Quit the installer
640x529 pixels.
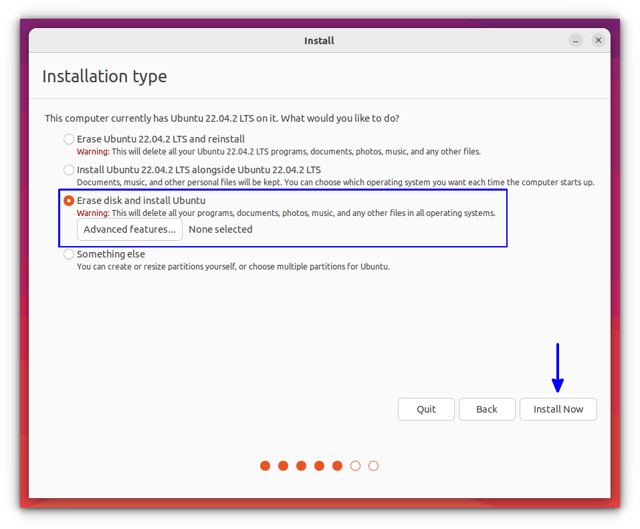click(x=426, y=409)
